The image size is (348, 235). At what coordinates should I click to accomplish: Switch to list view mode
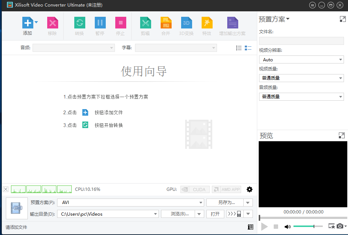pos(239,48)
